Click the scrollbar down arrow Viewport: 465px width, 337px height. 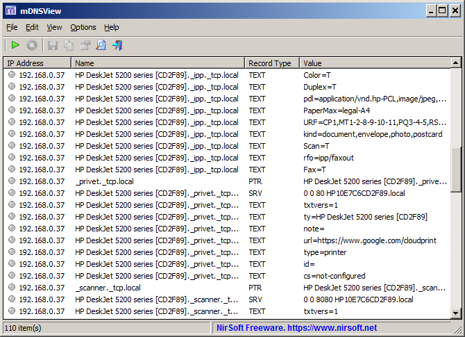455,313
